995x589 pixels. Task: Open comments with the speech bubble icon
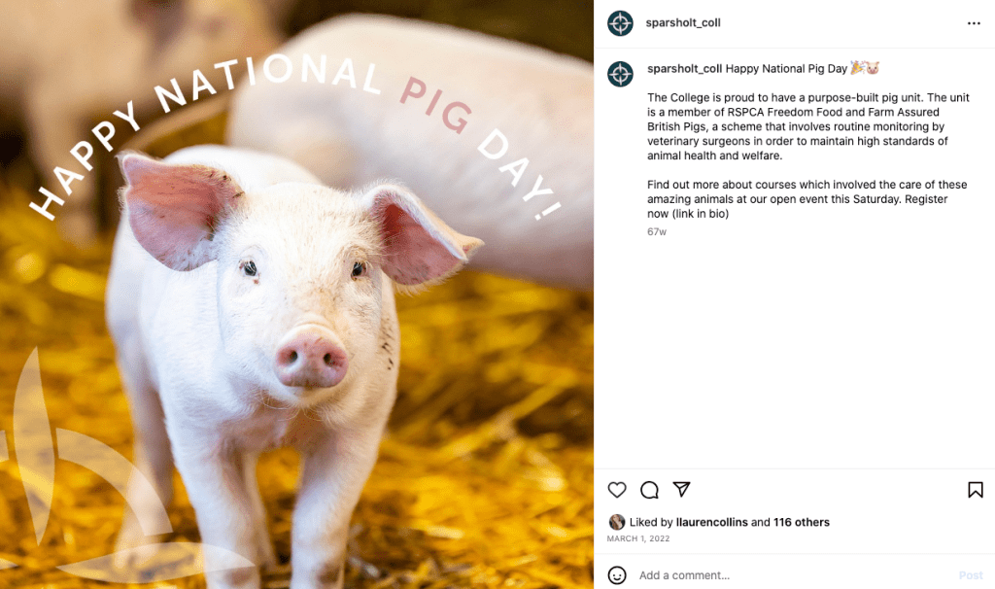pyautogui.click(x=649, y=489)
